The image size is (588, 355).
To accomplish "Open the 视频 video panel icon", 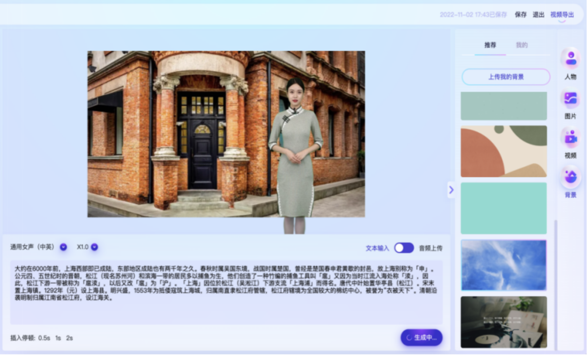I will coord(570,138).
